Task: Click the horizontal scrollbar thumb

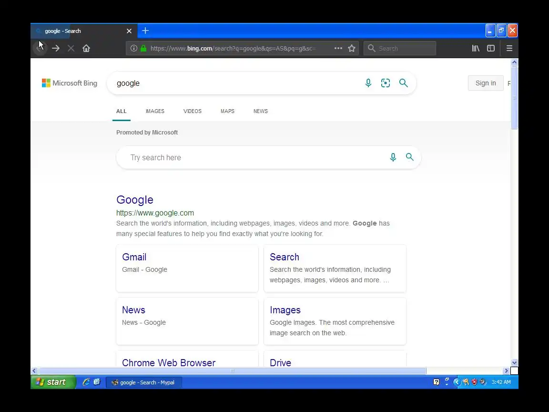Action: (x=233, y=371)
